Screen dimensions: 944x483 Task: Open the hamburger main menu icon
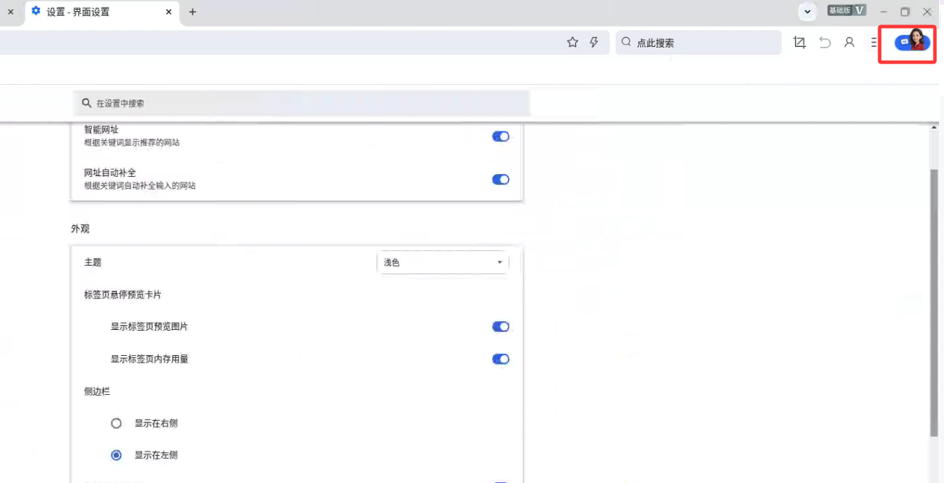coord(874,43)
